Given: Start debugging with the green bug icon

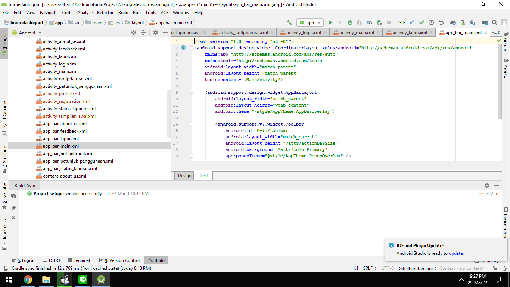Looking at the screenshot, I should (350, 22).
